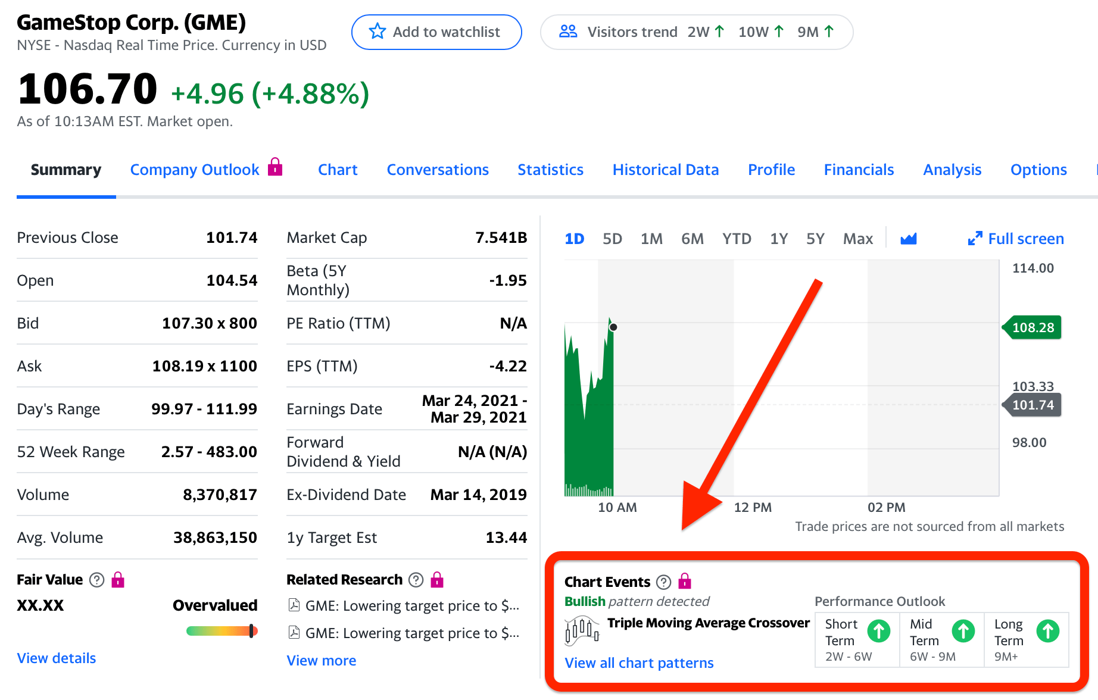This screenshot has width=1098, height=700.
Task: Open the Company Outlook tab
Action: pyautogui.click(x=195, y=170)
